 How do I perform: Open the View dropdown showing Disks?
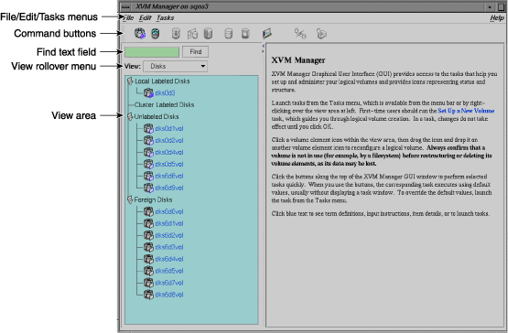pyautogui.click(x=175, y=67)
